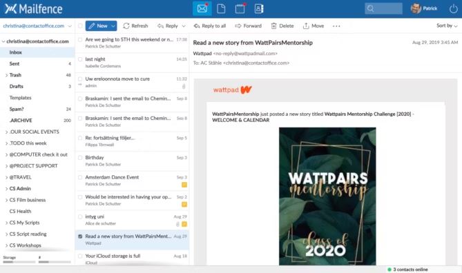Screen dimensions: 462x273
Task: Click the Forward toolbar item
Action: 249,26
